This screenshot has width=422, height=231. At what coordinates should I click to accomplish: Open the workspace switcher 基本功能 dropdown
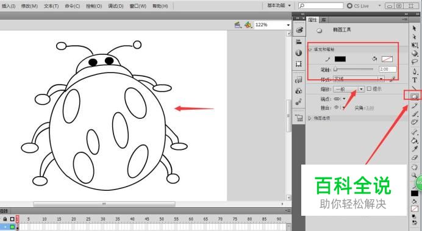click(x=279, y=5)
